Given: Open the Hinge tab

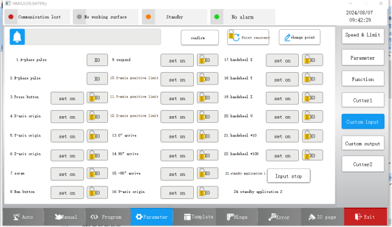Looking at the screenshot, I should (237, 217).
